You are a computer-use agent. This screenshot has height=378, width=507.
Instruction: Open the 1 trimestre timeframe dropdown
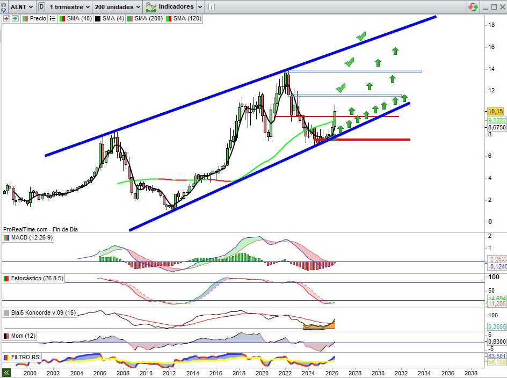click(x=69, y=7)
